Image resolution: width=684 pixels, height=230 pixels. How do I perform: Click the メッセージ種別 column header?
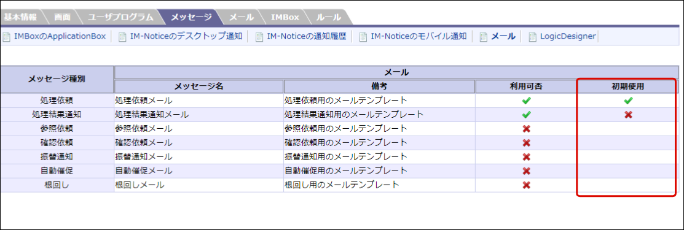click(x=57, y=79)
